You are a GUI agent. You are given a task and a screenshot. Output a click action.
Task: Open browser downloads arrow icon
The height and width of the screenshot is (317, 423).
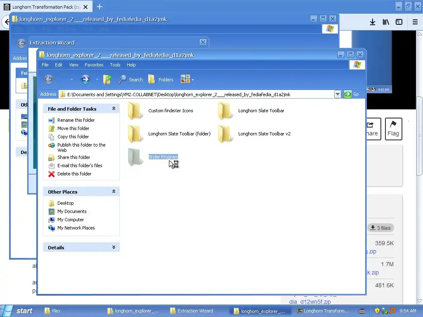373,22
